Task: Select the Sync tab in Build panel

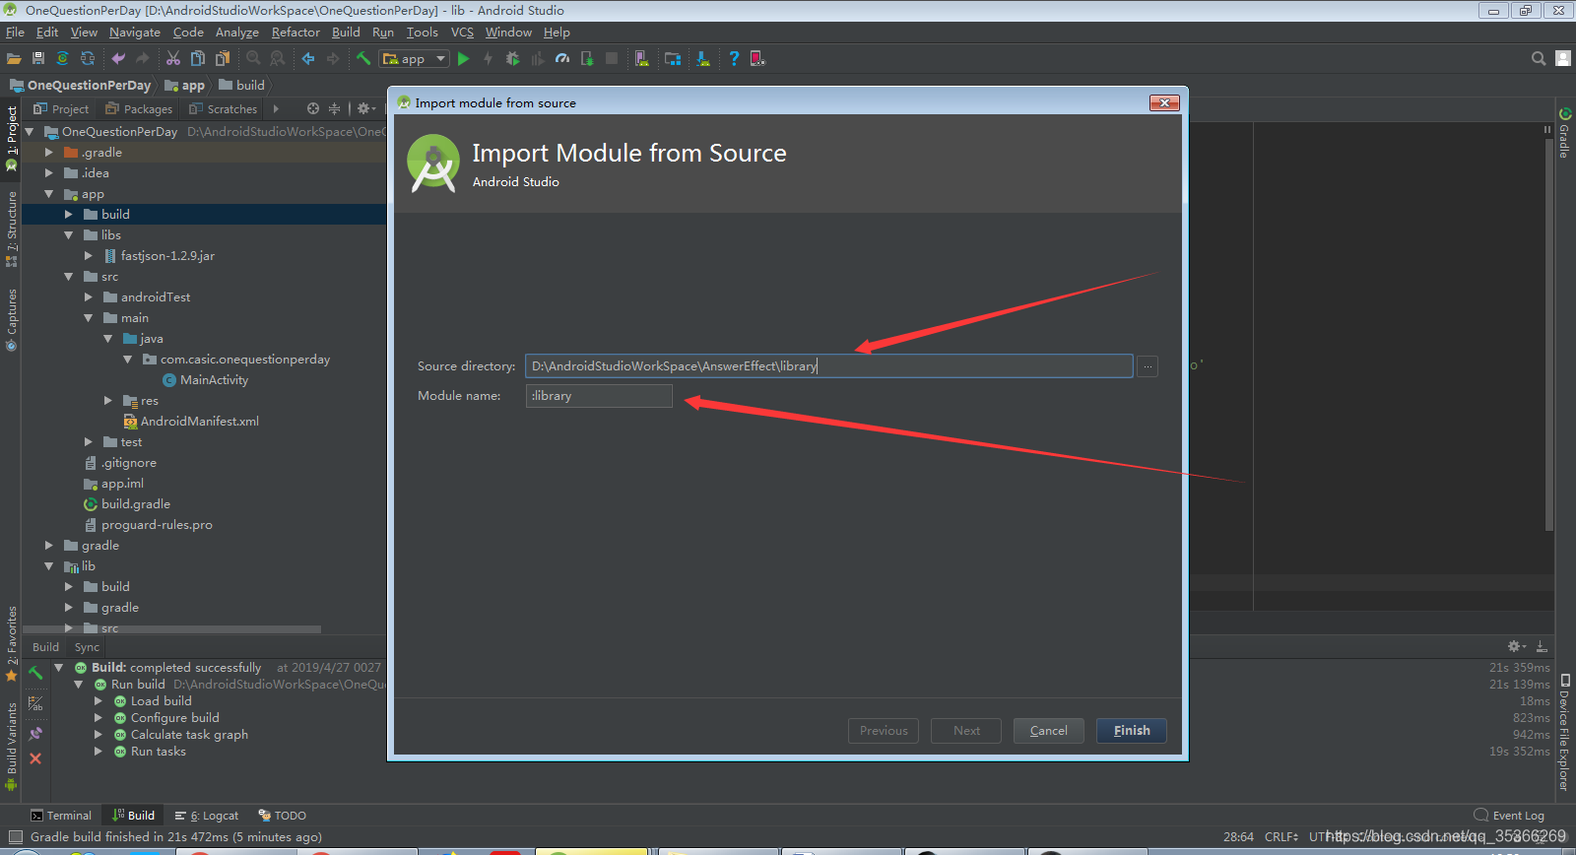Action: click(x=87, y=647)
